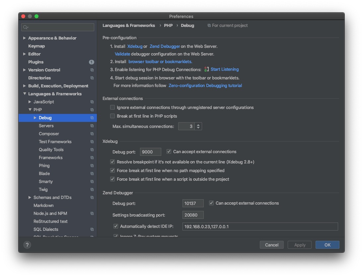Expand the JavaScript node
Image resolution: width=363 pixels, height=277 pixels.
pyautogui.click(x=30, y=102)
